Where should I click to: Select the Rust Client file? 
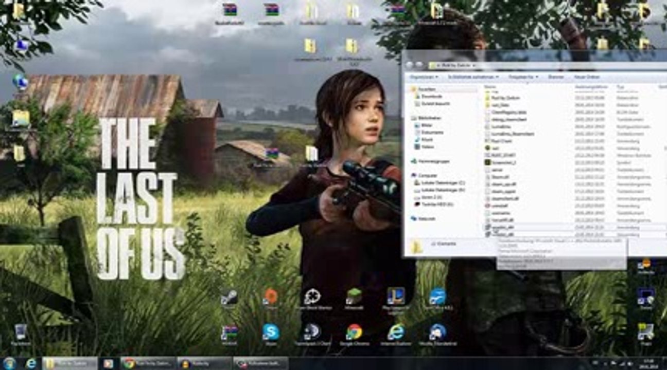coord(499,140)
